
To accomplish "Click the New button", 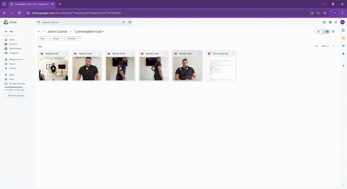I will [9, 31].
